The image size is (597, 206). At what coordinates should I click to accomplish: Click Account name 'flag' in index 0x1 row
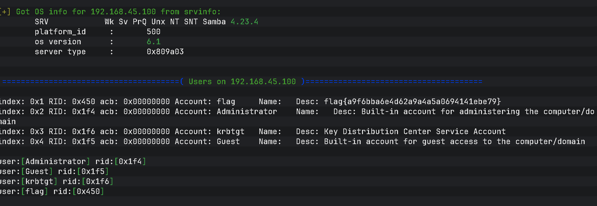[226, 102]
